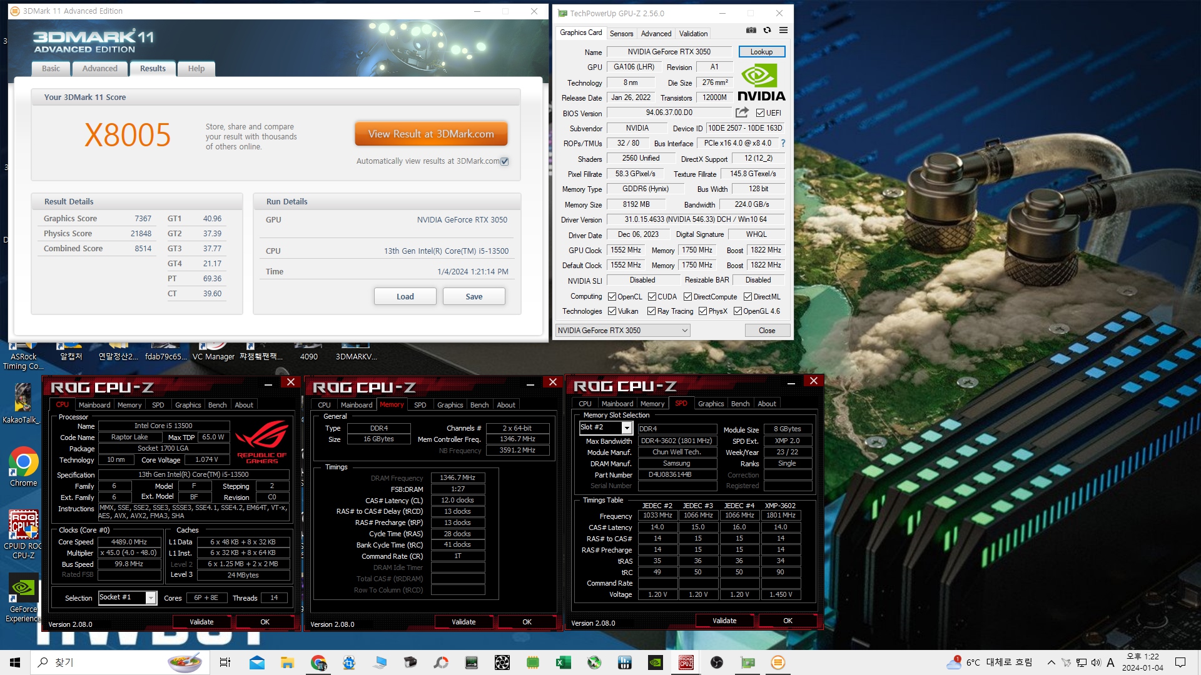1201x675 pixels.
Task: Toggle the Ray Tracing checkbox
Action: tap(651, 311)
